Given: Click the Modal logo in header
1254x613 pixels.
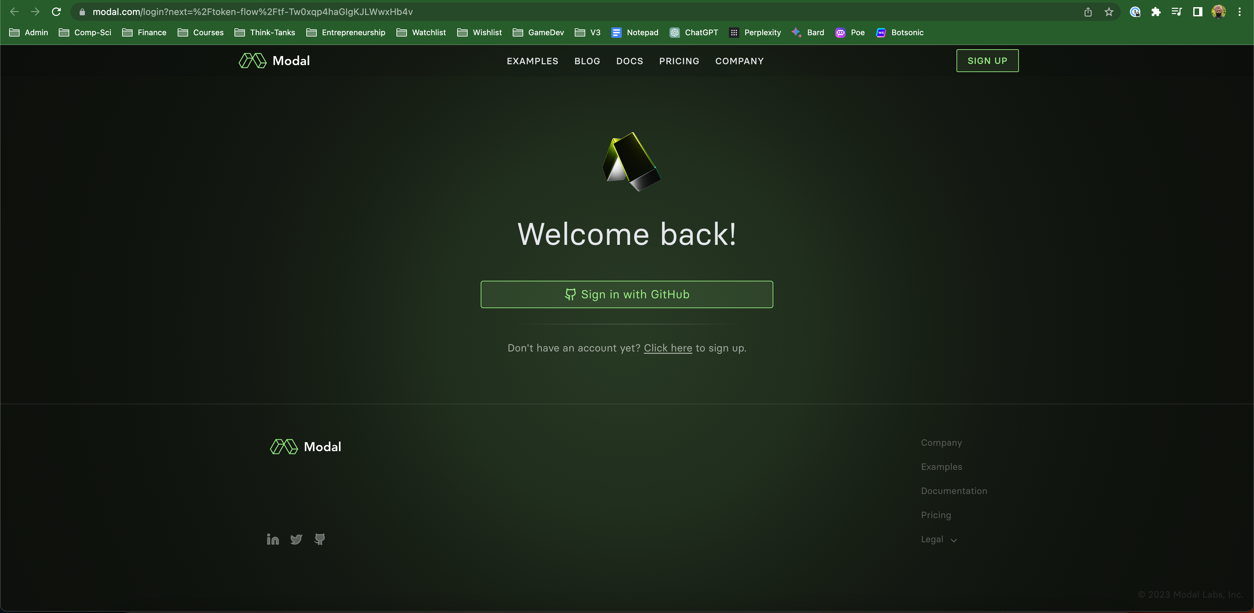Looking at the screenshot, I should tap(274, 61).
